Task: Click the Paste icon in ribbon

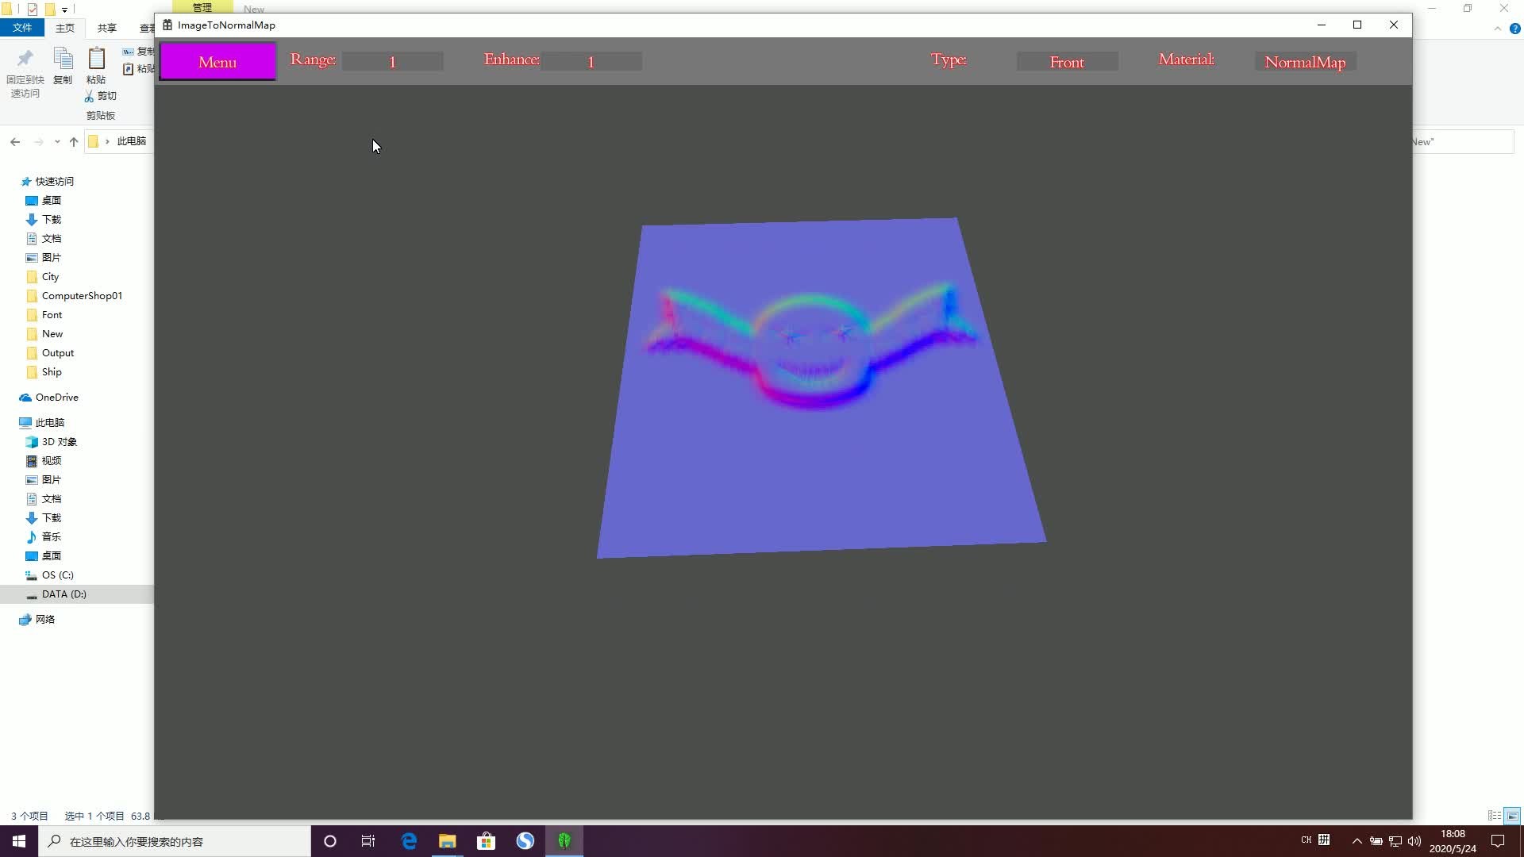Action: (x=96, y=60)
